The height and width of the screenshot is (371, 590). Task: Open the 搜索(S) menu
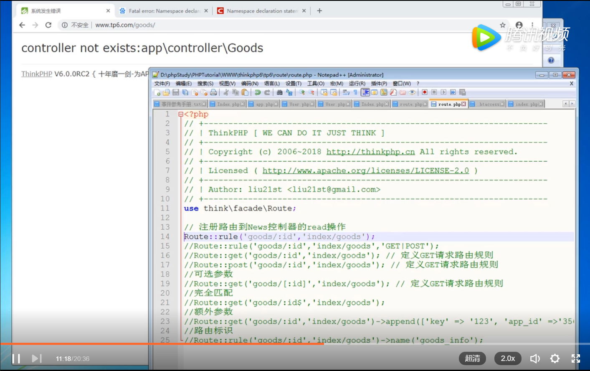click(205, 84)
